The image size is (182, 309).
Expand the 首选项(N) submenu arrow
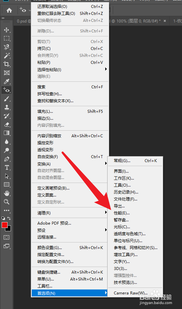click(106, 293)
